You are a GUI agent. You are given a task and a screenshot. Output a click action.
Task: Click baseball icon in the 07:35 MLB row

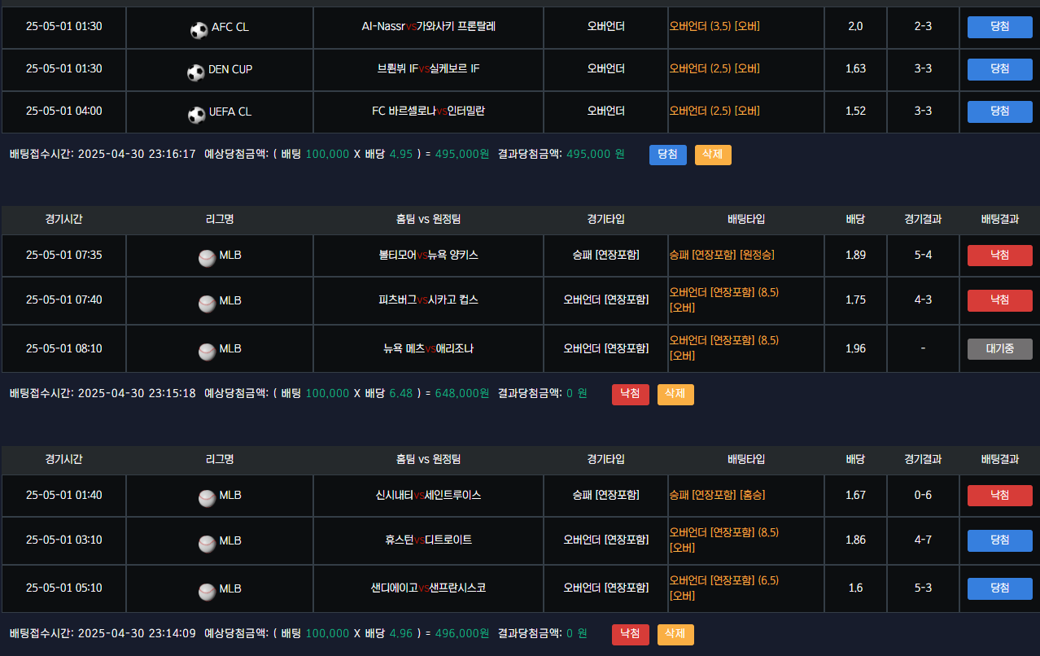tap(207, 258)
